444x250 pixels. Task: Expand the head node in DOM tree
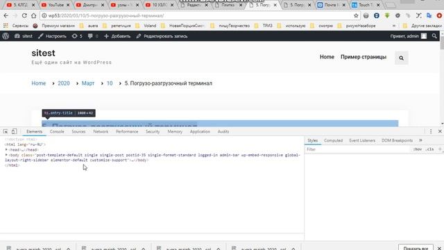pyautogui.click(x=6, y=150)
